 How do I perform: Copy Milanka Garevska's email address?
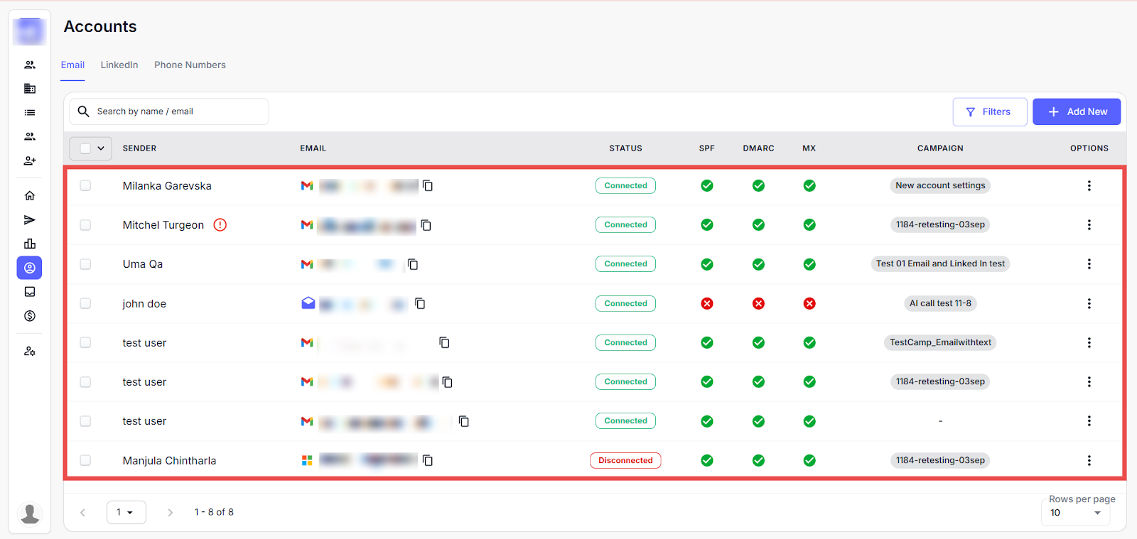click(428, 186)
